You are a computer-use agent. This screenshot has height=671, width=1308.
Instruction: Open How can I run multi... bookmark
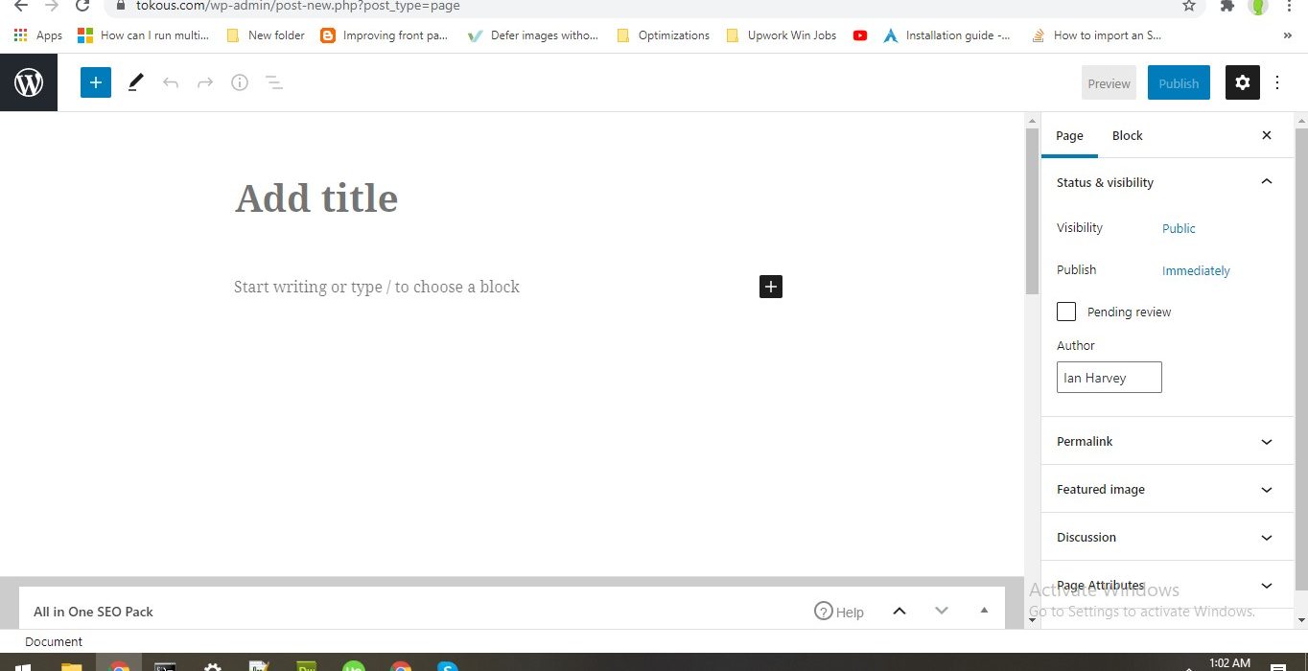tap(143, 35)
